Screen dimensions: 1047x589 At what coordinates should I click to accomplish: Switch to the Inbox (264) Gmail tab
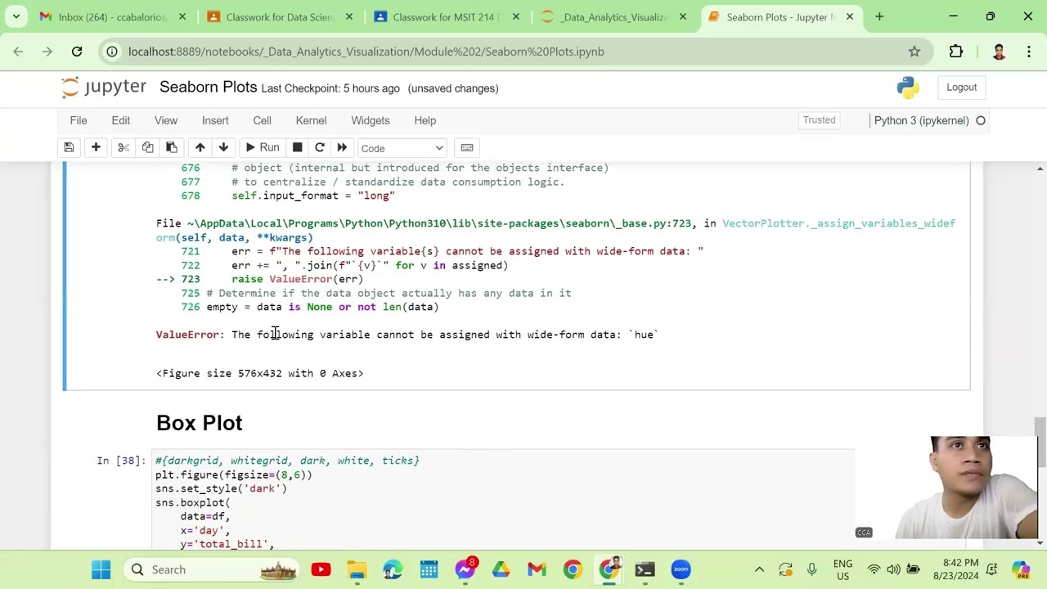point(113,16)
